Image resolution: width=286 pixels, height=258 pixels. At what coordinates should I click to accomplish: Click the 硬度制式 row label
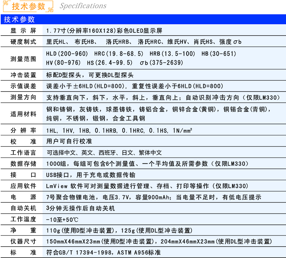tap(23, 42)
